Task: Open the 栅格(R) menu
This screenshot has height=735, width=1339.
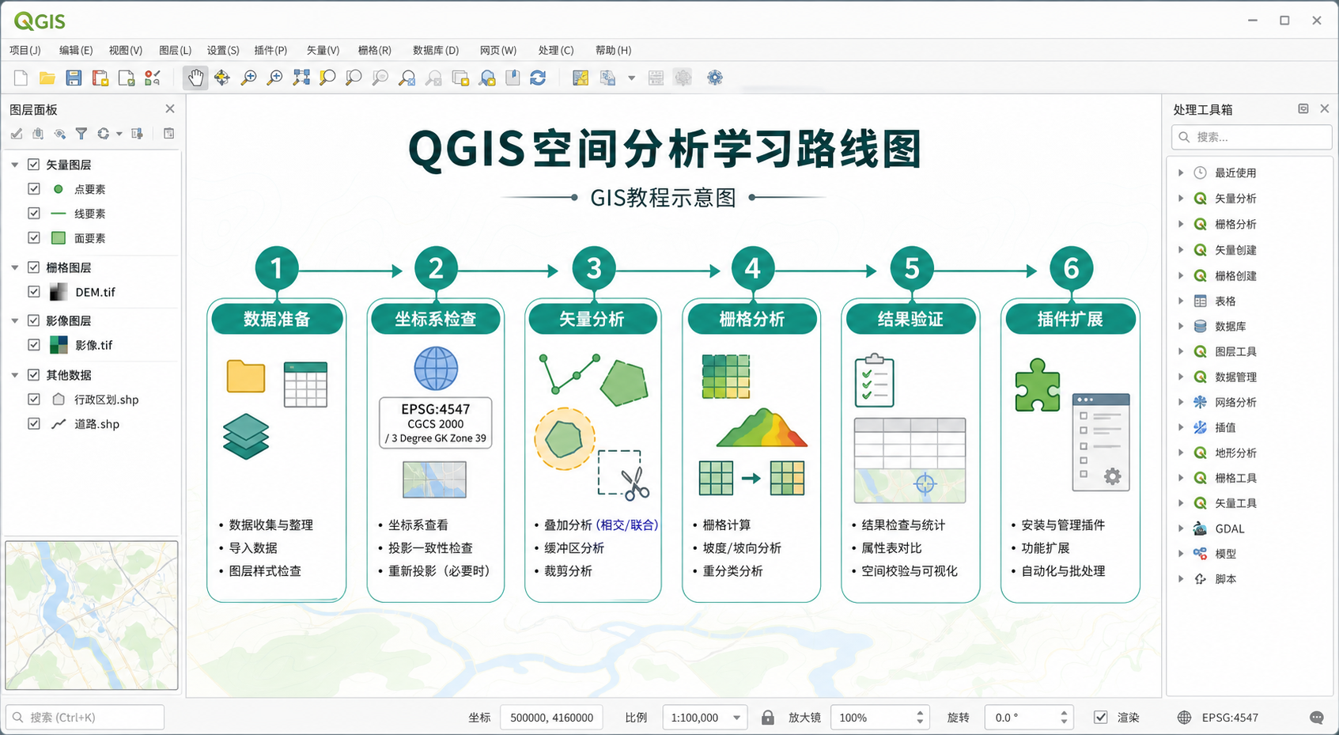Action: click(x=374, y=50)
